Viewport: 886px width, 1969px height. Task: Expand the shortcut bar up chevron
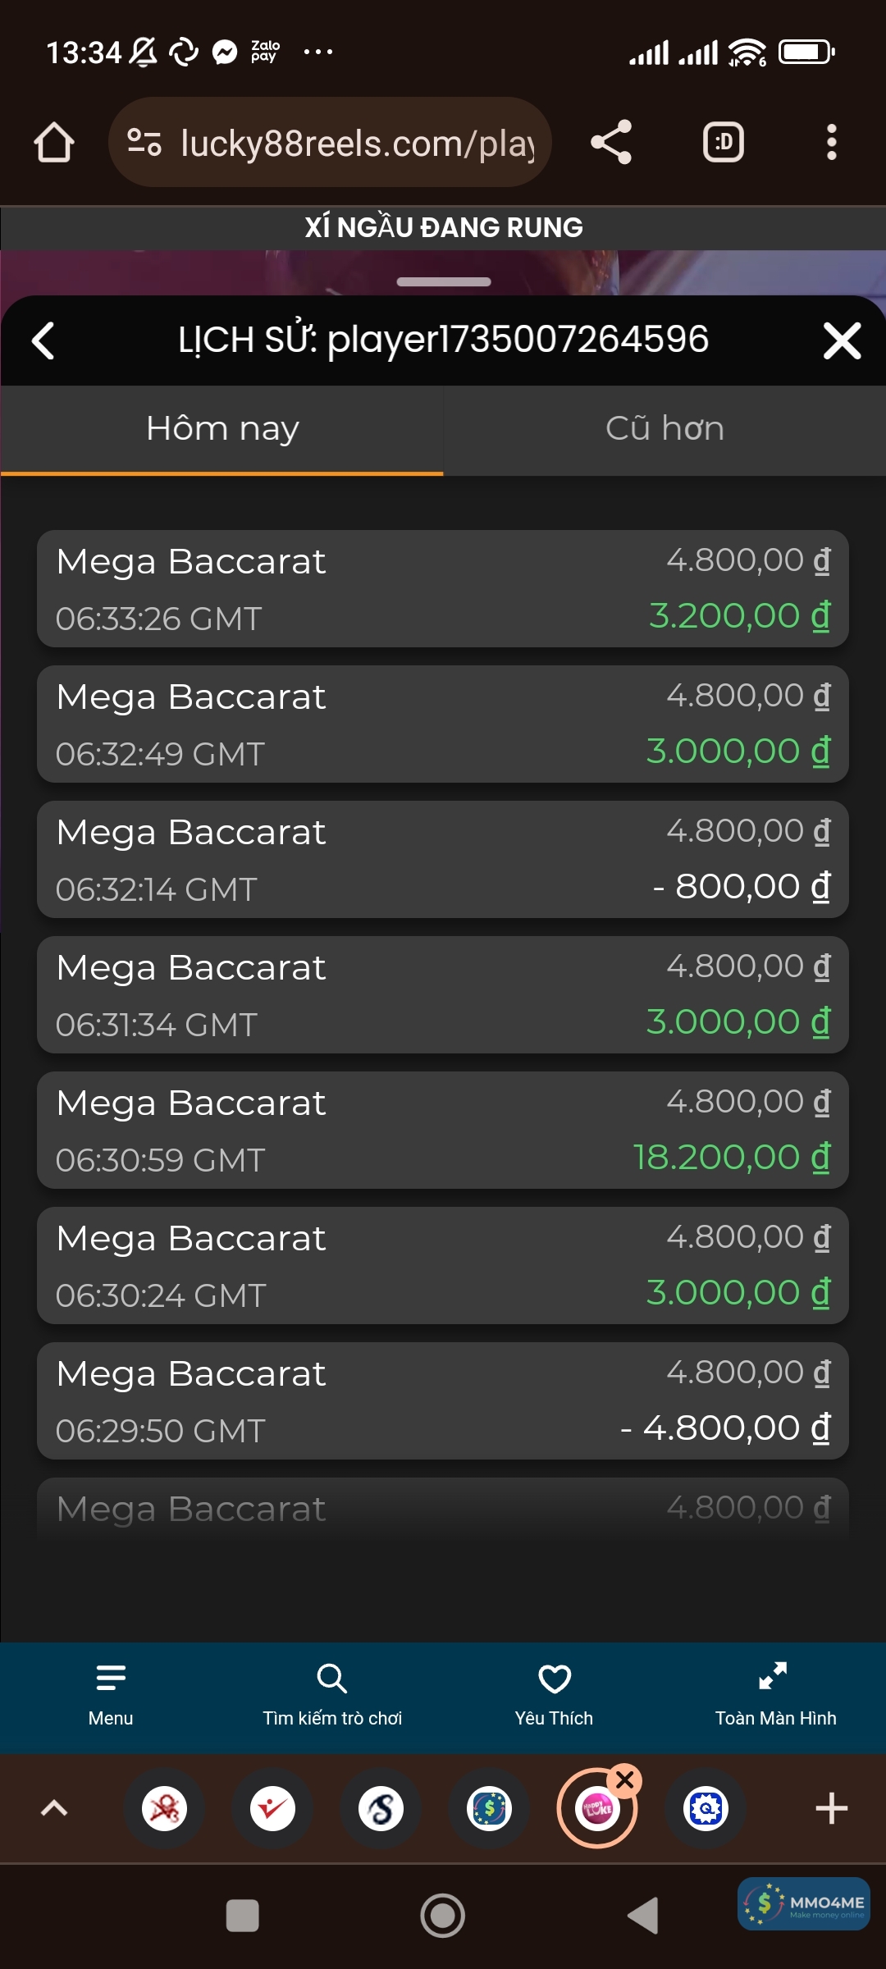tap(54, 1808)
